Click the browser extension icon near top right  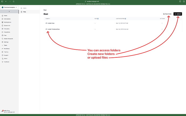(x=180, y=1)
